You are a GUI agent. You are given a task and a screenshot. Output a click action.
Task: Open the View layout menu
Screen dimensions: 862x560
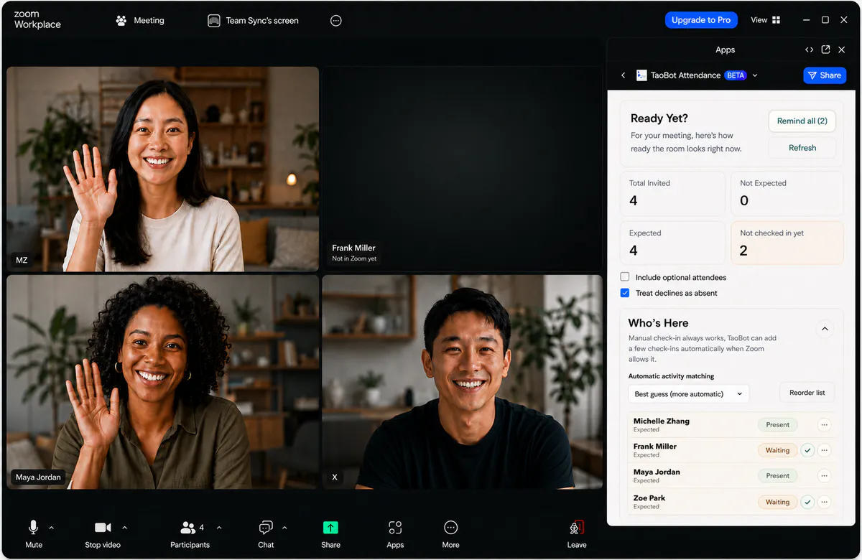(766, 20)
